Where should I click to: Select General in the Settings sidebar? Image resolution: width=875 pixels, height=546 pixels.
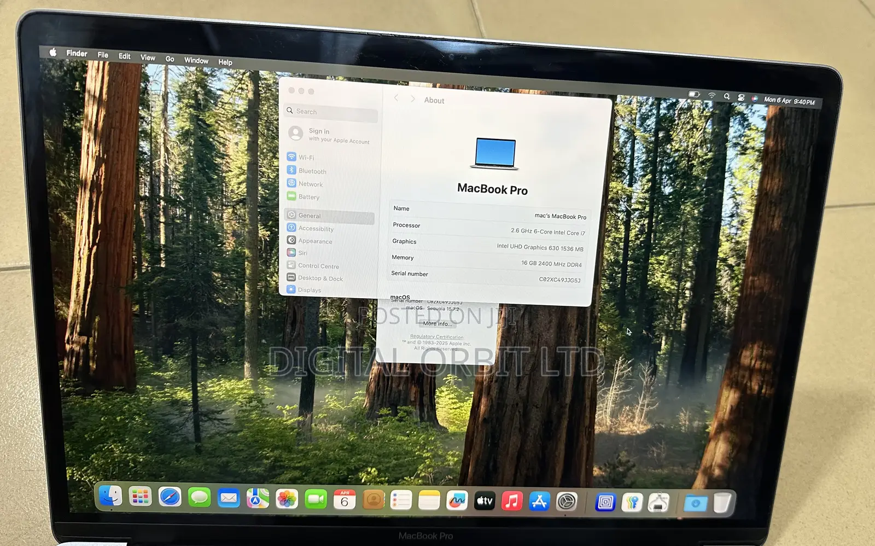(x=329, y=216)
